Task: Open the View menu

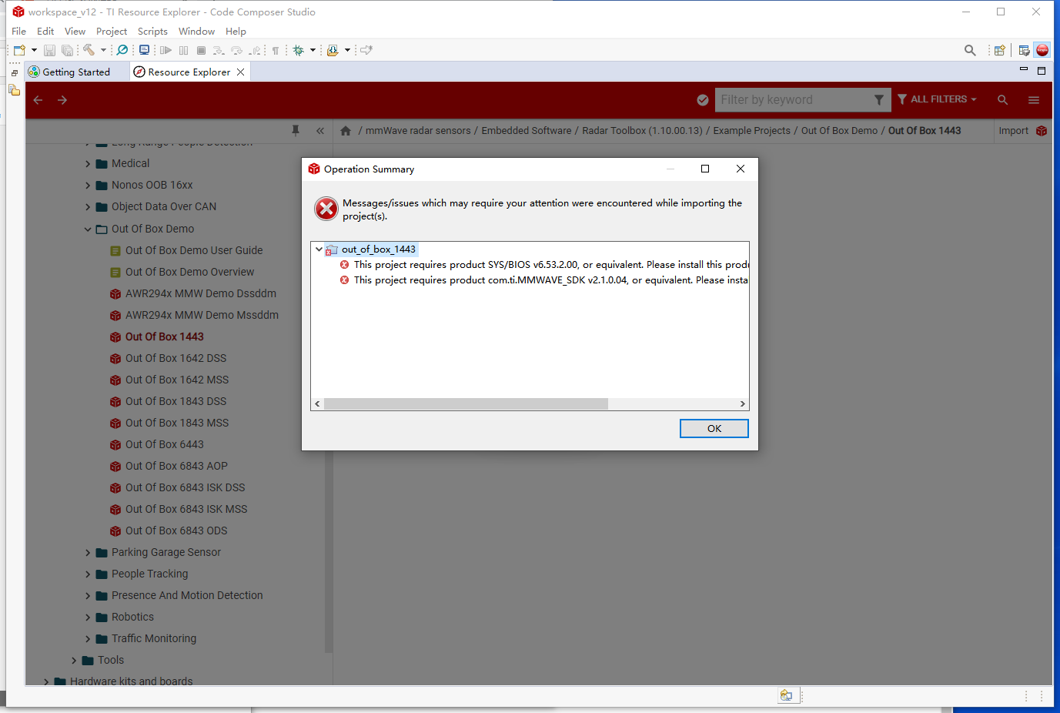Action: point(75,32)
